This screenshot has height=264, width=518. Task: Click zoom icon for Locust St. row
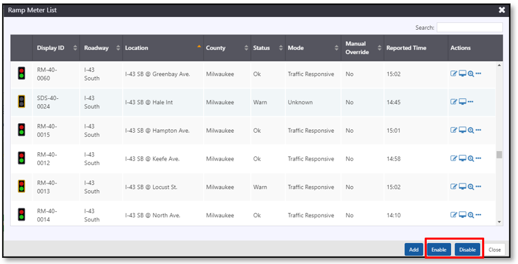471,187
